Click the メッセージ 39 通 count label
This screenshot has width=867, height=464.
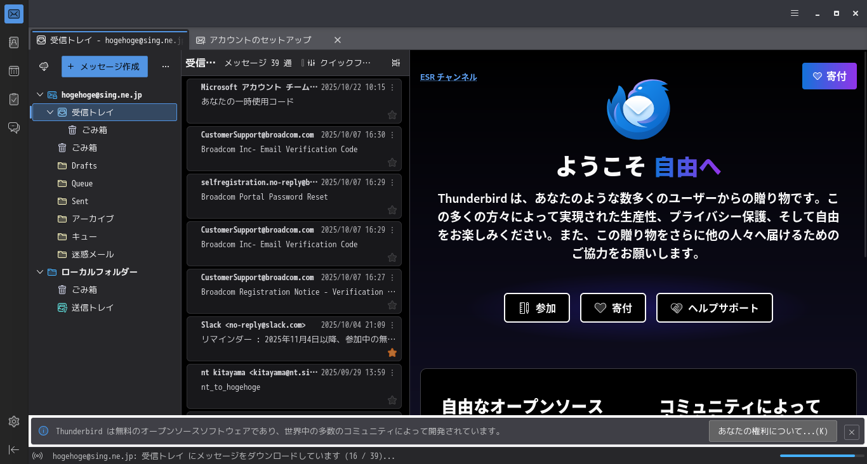pos(258,63)
